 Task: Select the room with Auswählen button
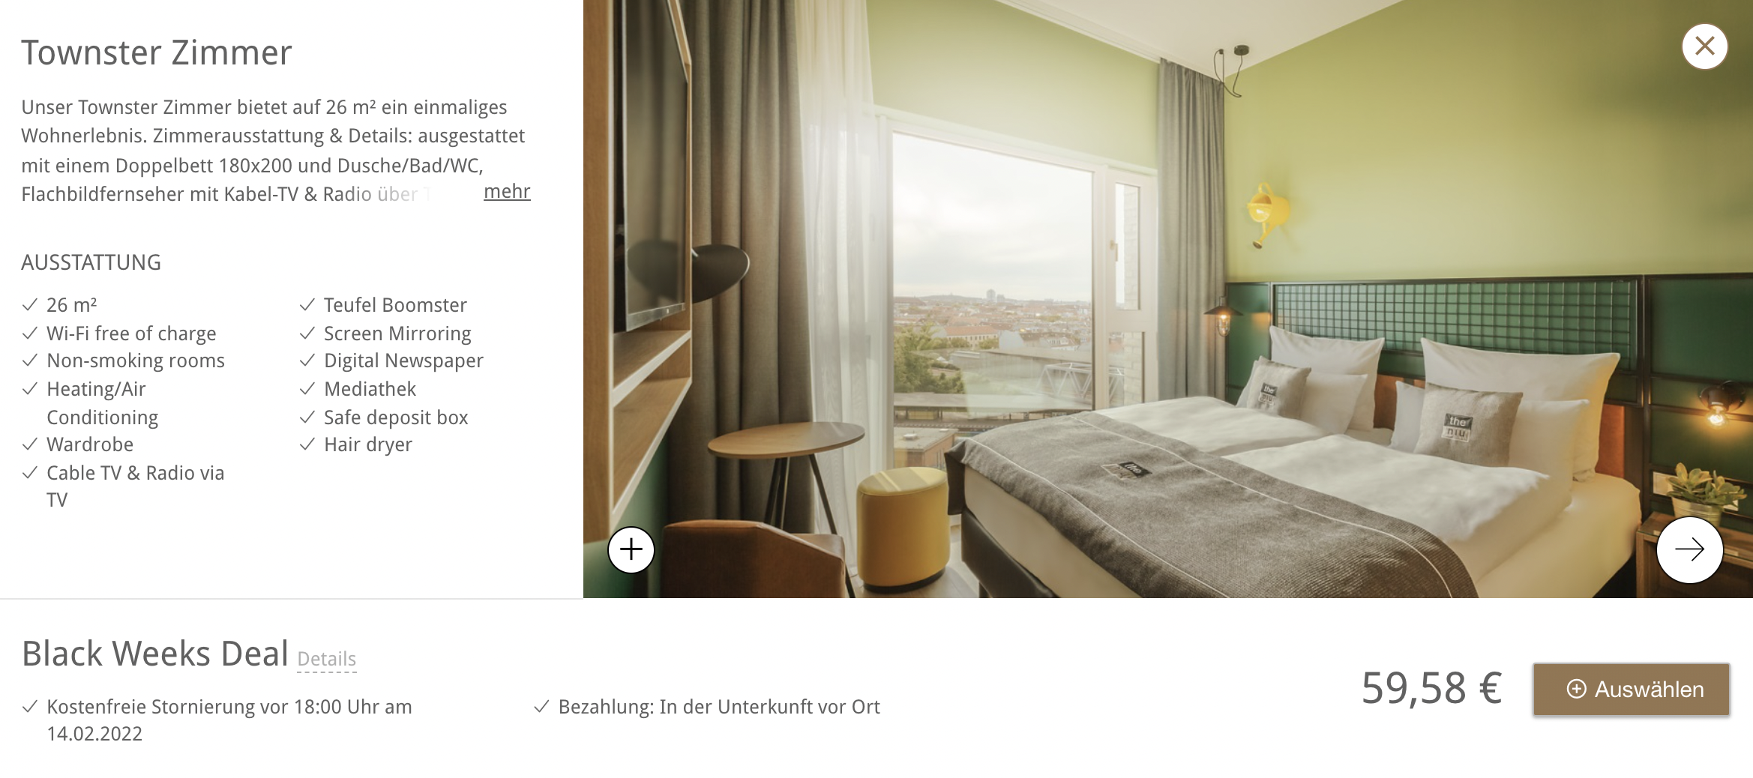[1631, 689]
